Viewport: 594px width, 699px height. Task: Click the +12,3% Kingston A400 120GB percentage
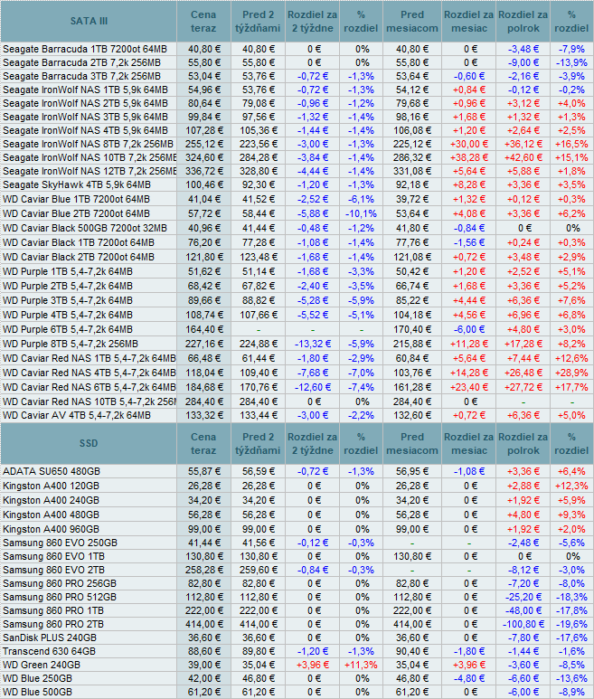pyautogui.click(x=571, y=486)
